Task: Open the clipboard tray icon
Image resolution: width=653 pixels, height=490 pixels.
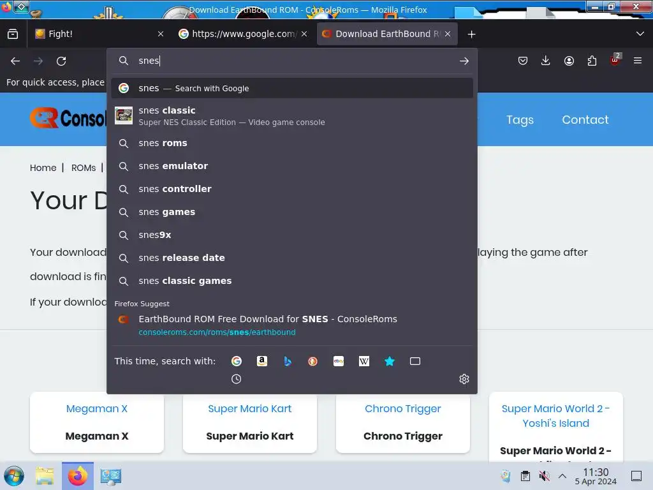Action: (x=525, y=476)
